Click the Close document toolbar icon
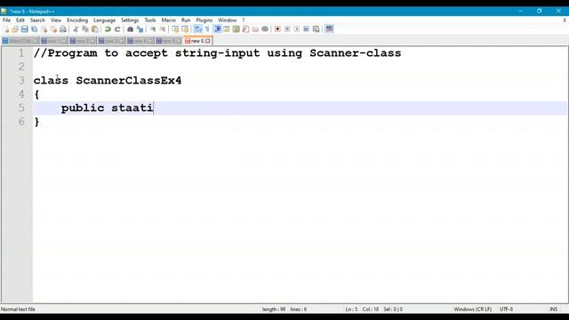 (x=44, y=29)
